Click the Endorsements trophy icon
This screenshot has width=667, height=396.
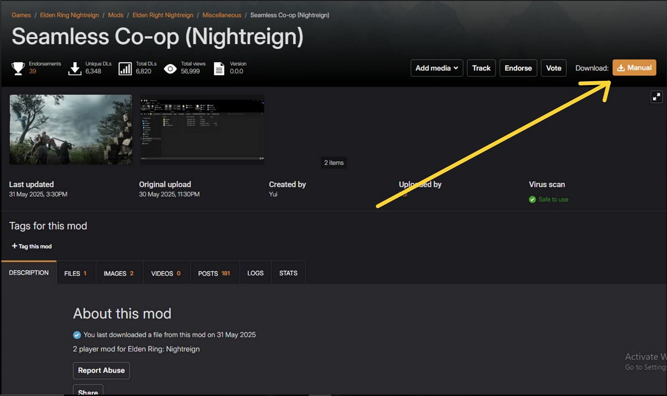tap(18, 68)
